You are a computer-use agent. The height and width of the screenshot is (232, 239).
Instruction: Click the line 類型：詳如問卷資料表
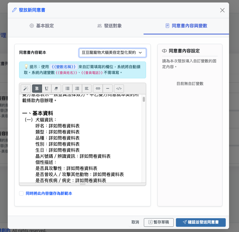click(x=58, y=132)
